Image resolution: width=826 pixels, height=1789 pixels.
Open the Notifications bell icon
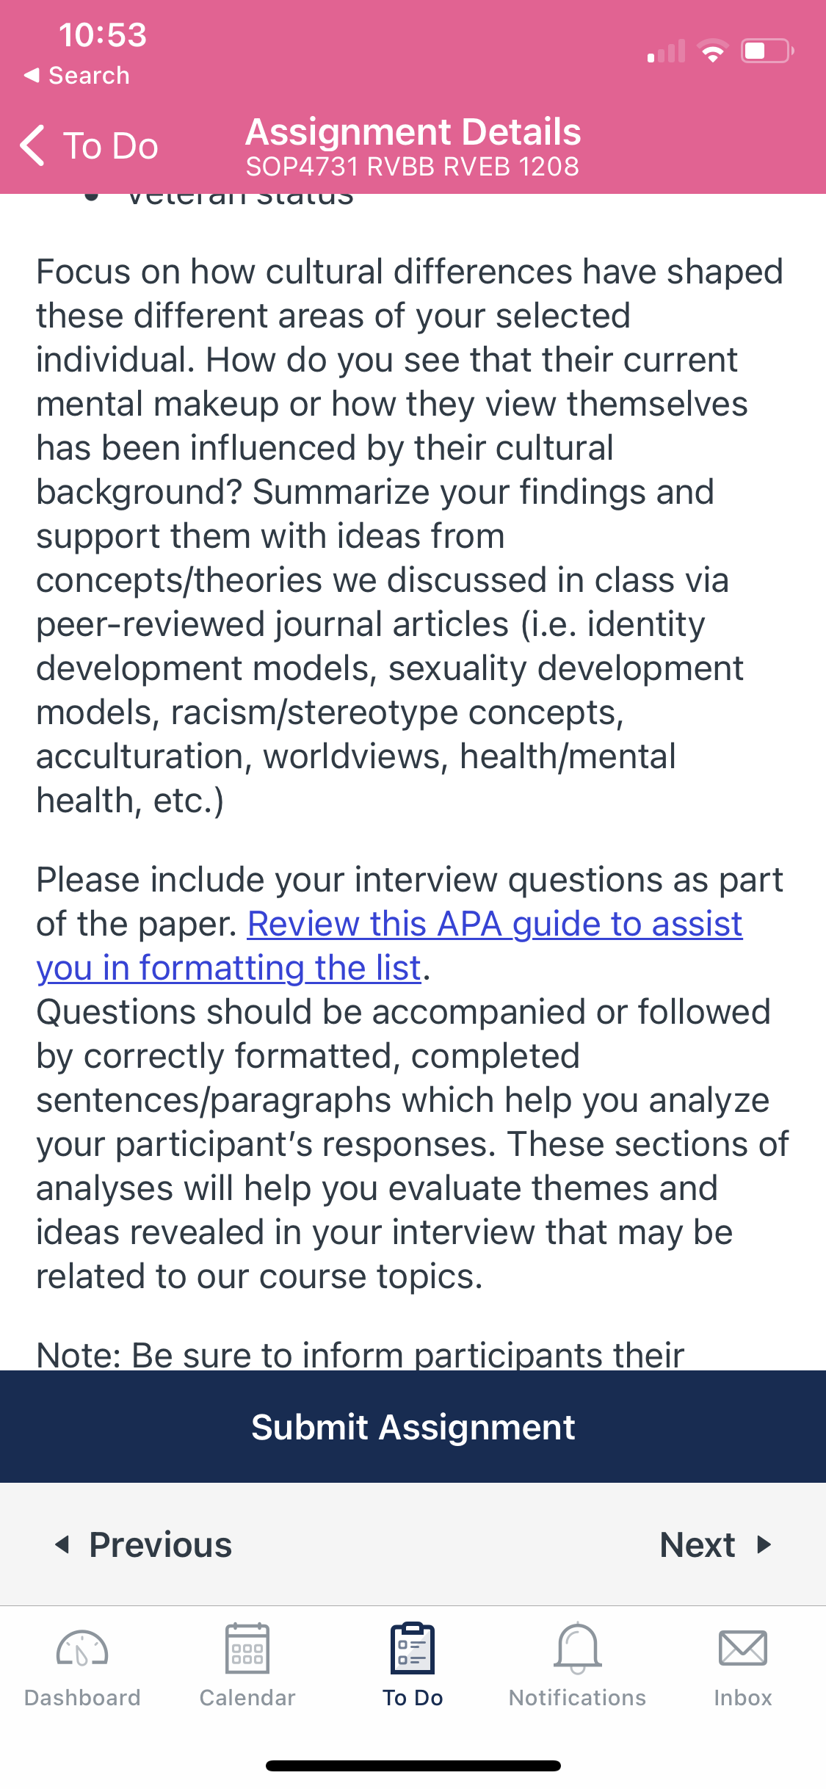coord(578,1648)
